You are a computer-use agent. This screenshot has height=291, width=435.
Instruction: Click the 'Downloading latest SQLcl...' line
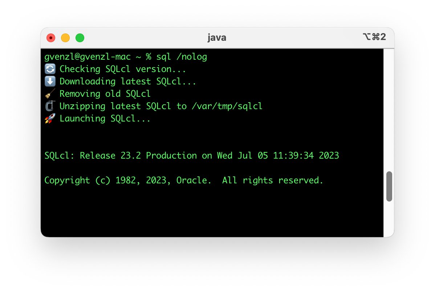127,81
